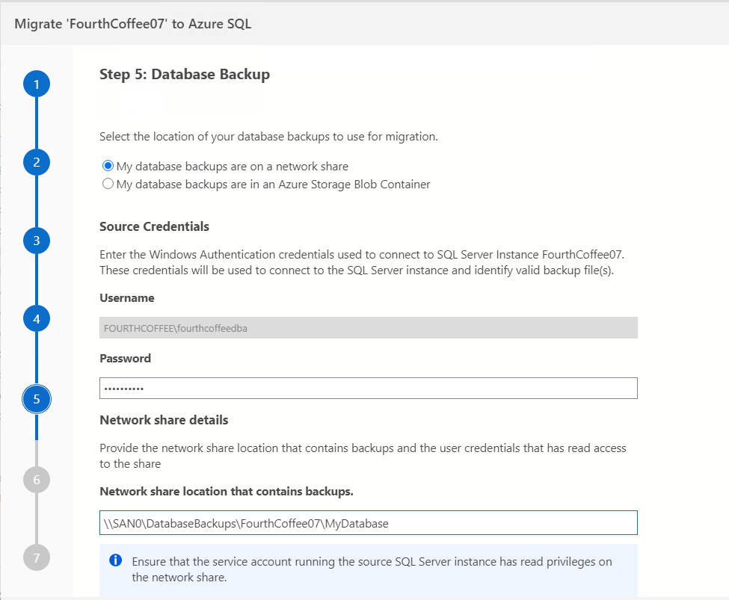Go to wizard step 1 circle

(x=36, y=84)
